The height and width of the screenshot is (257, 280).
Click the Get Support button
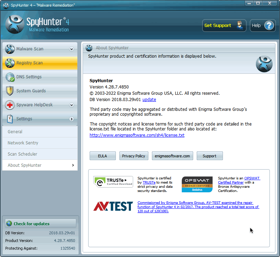pyautogui.click(x=224, y=26)
